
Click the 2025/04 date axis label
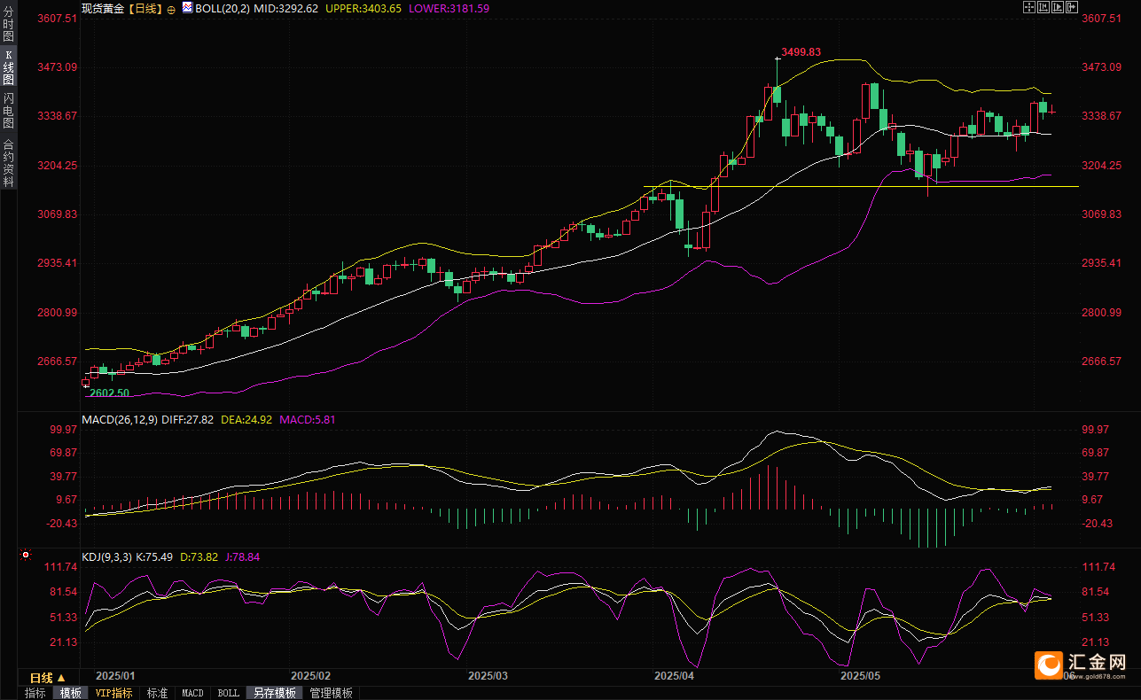pyautogui.click(x=674, y=675)
